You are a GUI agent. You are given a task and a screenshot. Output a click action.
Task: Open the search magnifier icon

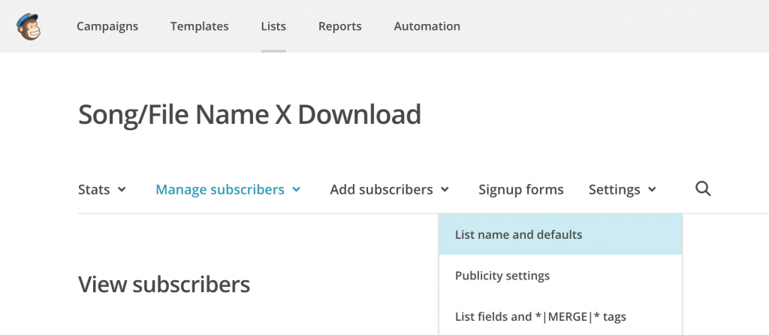click(x=703, y=189)
